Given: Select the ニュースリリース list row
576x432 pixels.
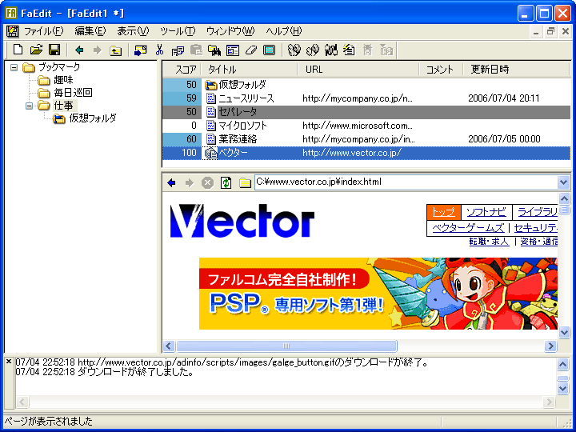Looking at the screenshot, I should tap(366, 98).
